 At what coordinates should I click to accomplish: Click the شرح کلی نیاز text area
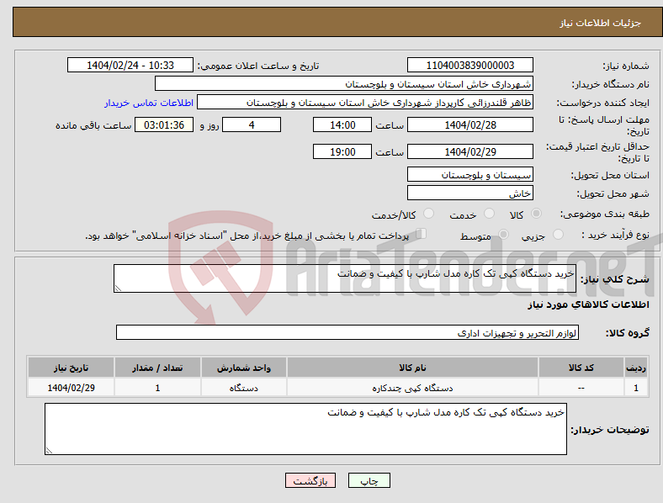tap(345, 278)
